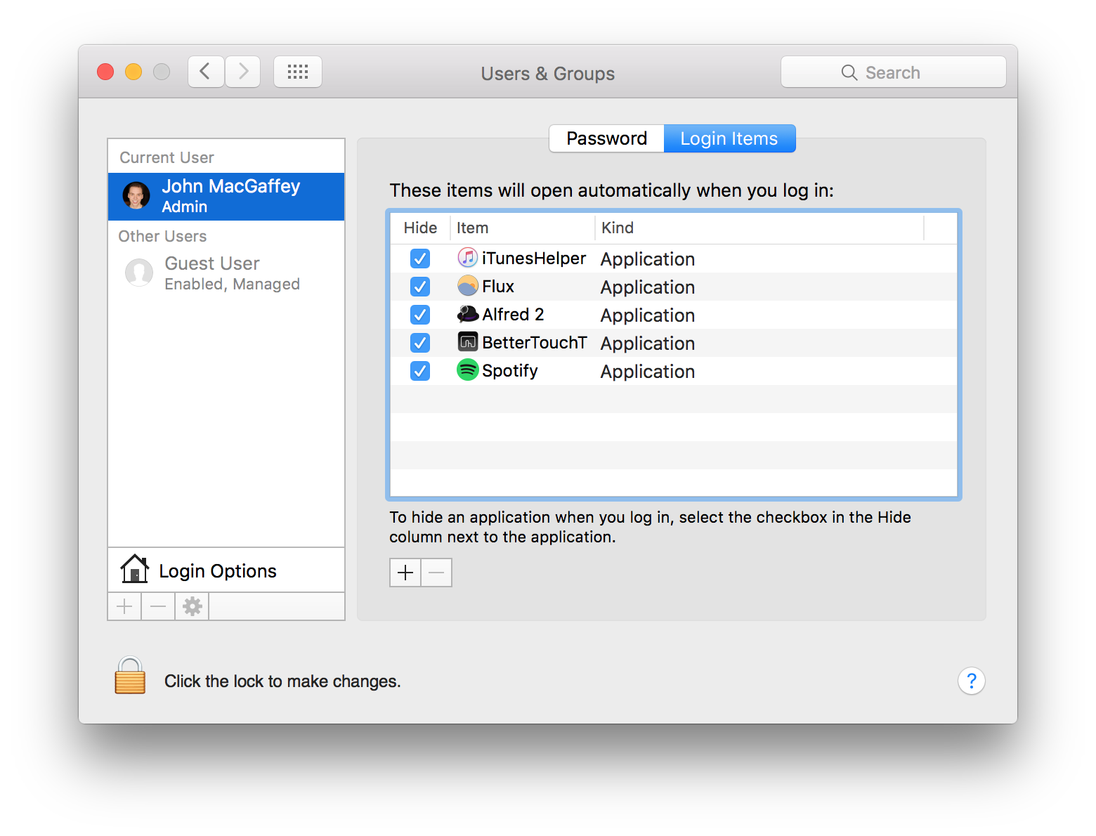Click the Spotify app icon

(468, 370)
